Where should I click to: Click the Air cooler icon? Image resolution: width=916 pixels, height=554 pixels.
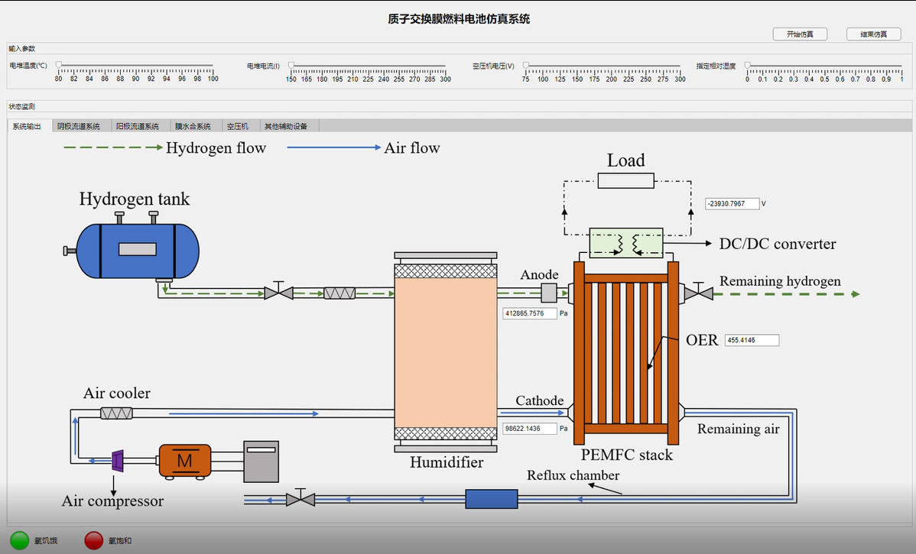pos(115,412)
